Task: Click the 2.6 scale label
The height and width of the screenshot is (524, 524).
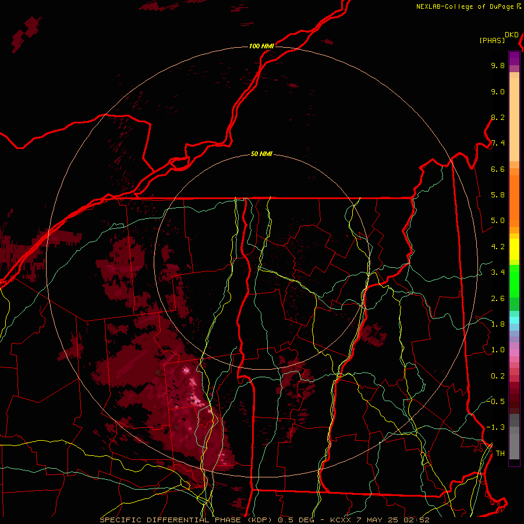Action: tap(498, 299)
